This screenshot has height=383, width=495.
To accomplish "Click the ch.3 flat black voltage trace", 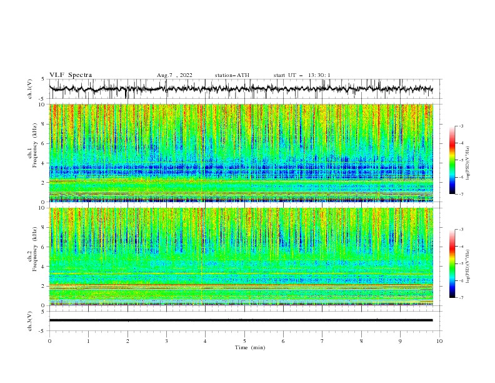I will coord(241,320).
